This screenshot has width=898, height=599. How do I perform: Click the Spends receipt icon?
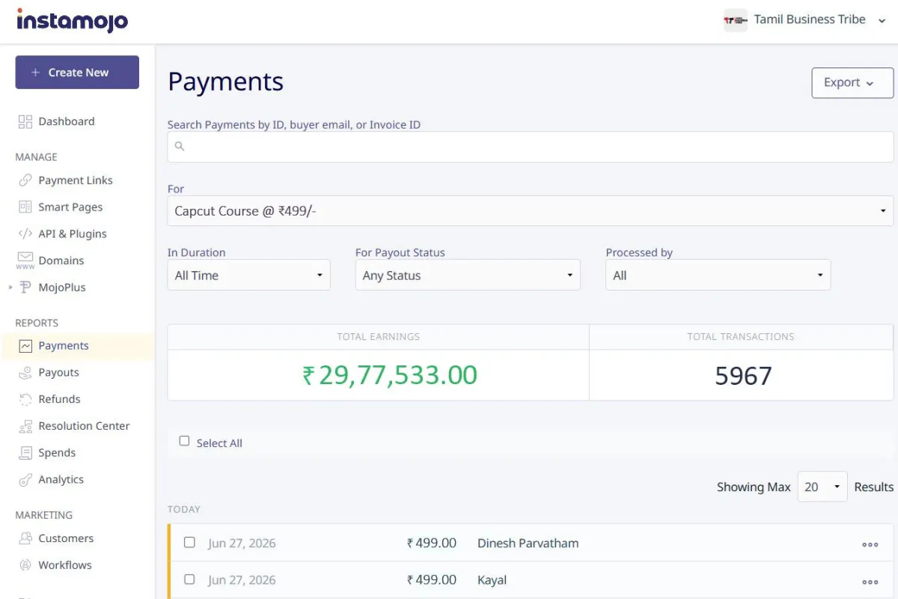click(x=25, y=453)
